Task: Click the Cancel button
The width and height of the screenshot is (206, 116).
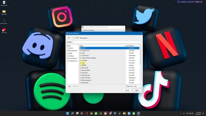Action: click(127, 90)
